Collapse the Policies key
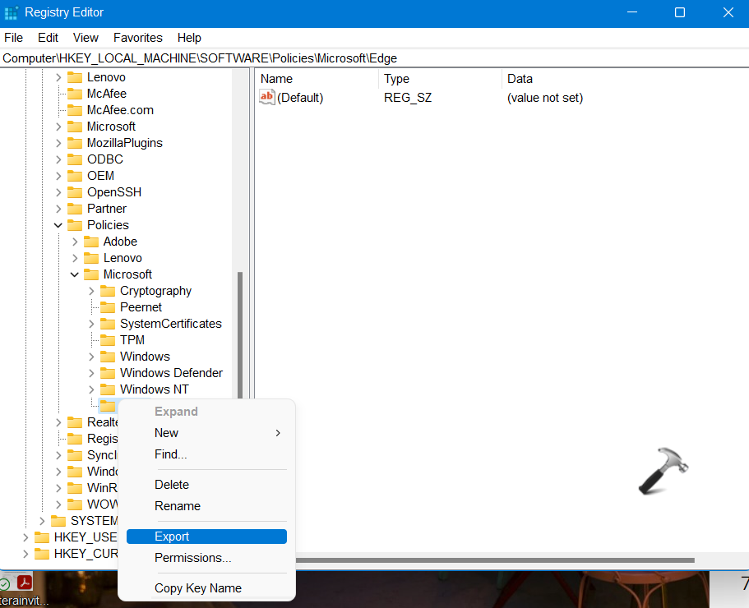Screen dimensions: 749x608 click(x=58, y=224)
